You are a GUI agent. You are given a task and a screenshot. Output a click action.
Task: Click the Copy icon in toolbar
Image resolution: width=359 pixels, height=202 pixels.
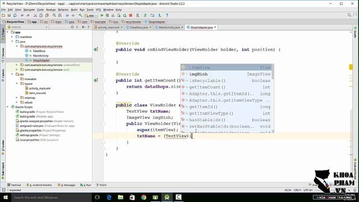coord(41,15)
